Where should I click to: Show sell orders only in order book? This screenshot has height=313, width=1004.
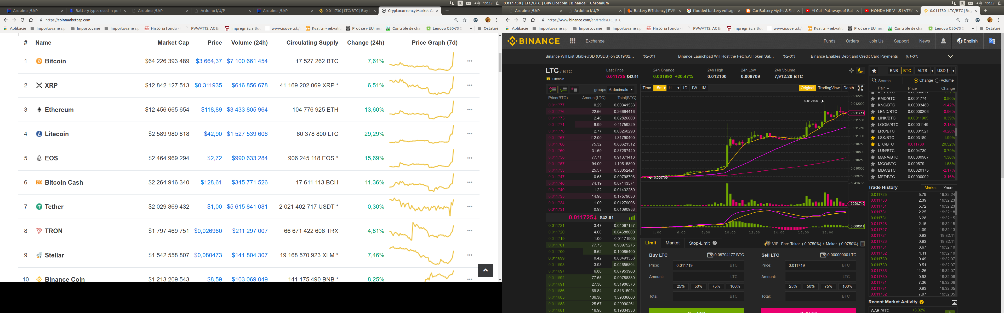pos(574,90)
